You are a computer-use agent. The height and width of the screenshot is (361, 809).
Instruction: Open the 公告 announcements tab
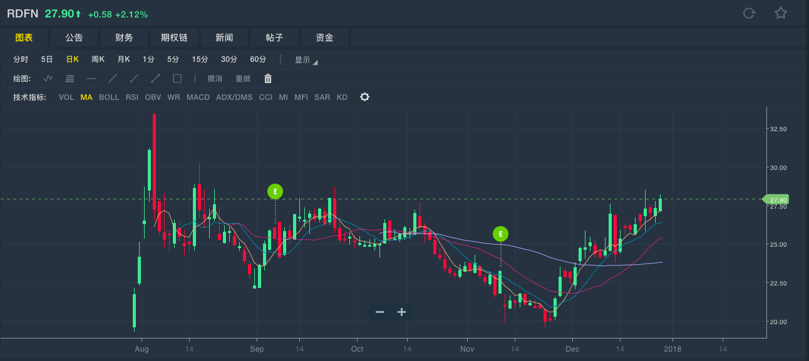pos(74,37)
